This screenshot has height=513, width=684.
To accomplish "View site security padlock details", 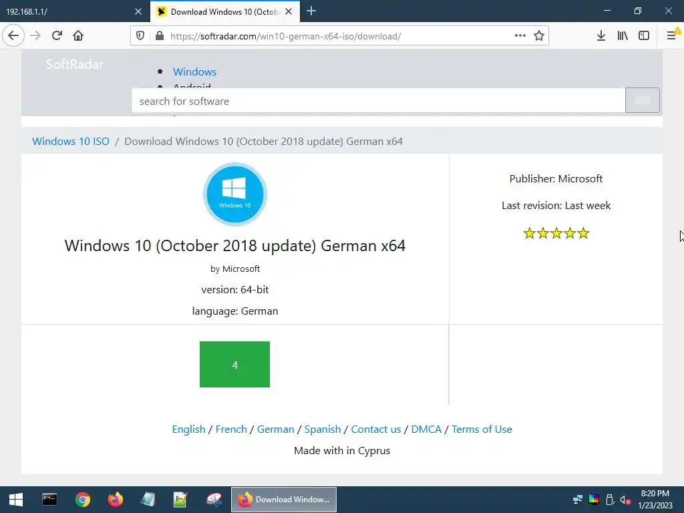I will [160, 36].
